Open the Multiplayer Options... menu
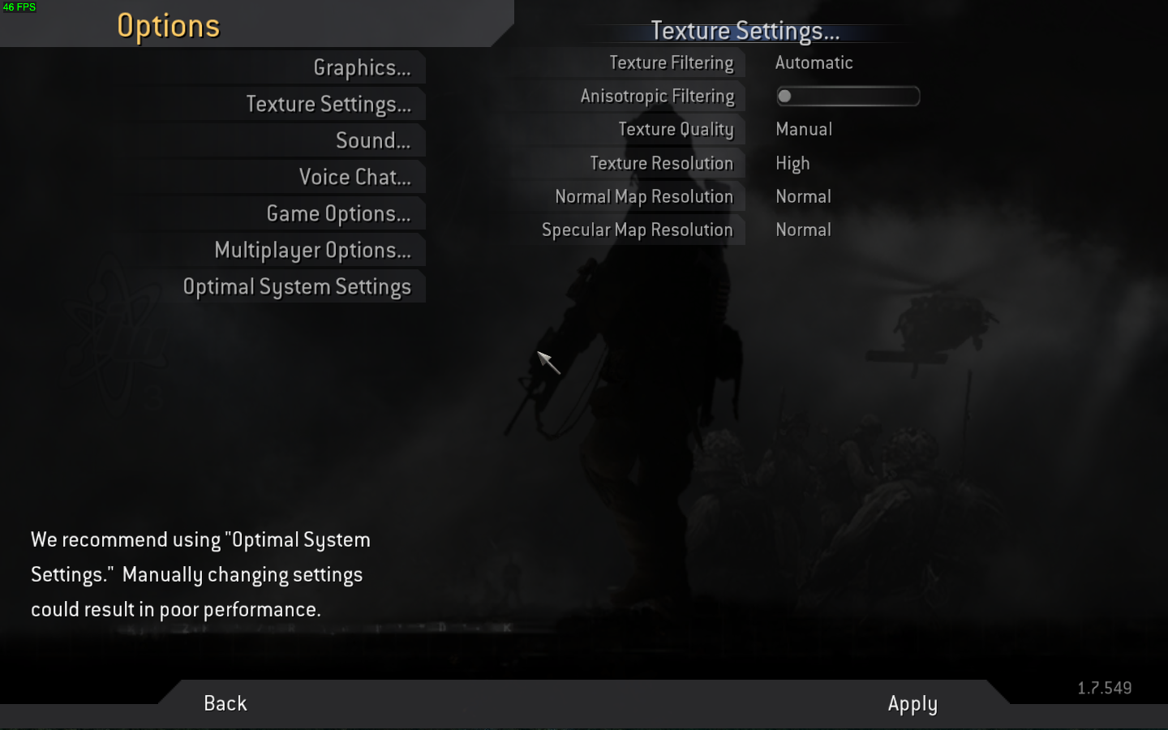This screenshot has height=730, width=1168. (x=312, y=251)
